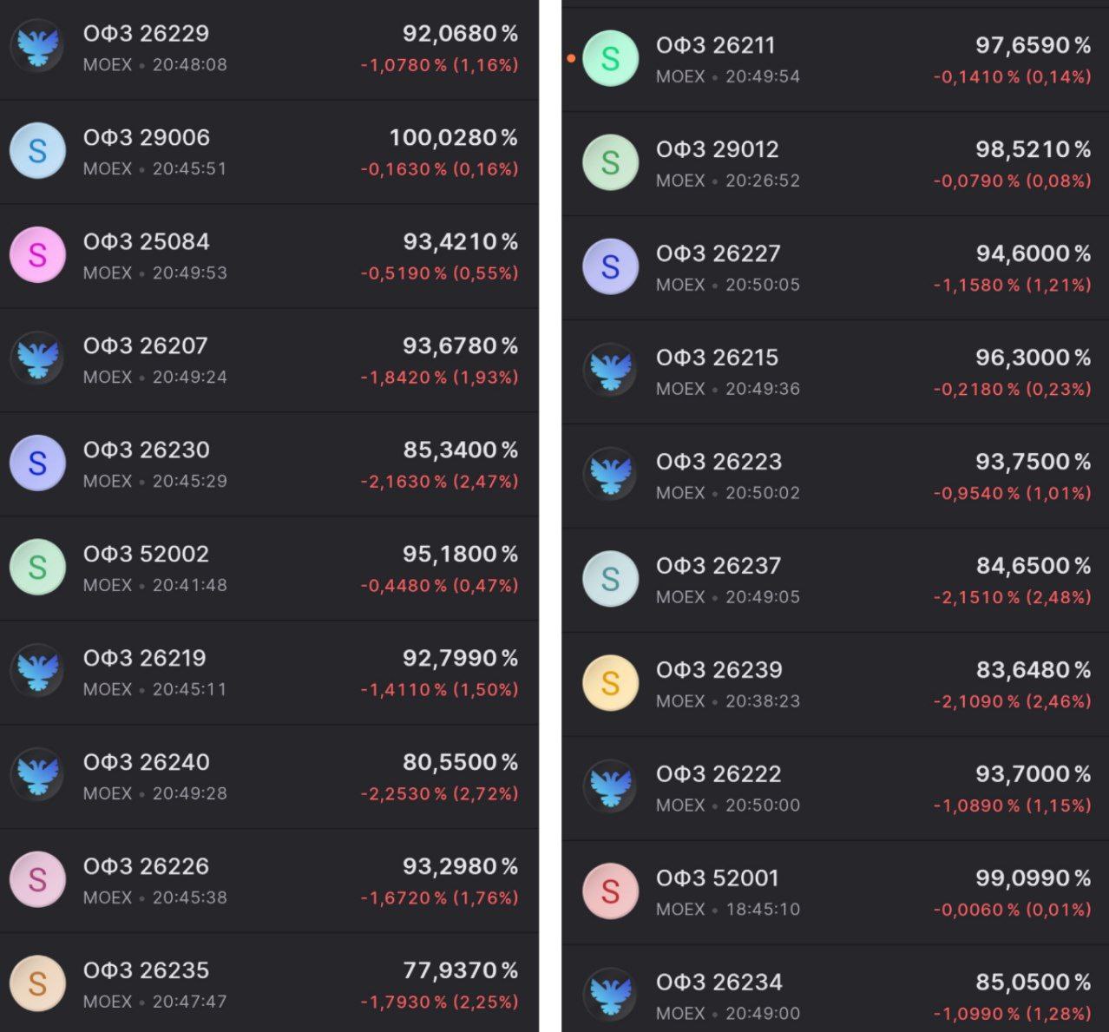Screen dimensions: 1109x1032
Task: Tap the green S icon for ОФЗ 52002
Action: pos(37,568)
